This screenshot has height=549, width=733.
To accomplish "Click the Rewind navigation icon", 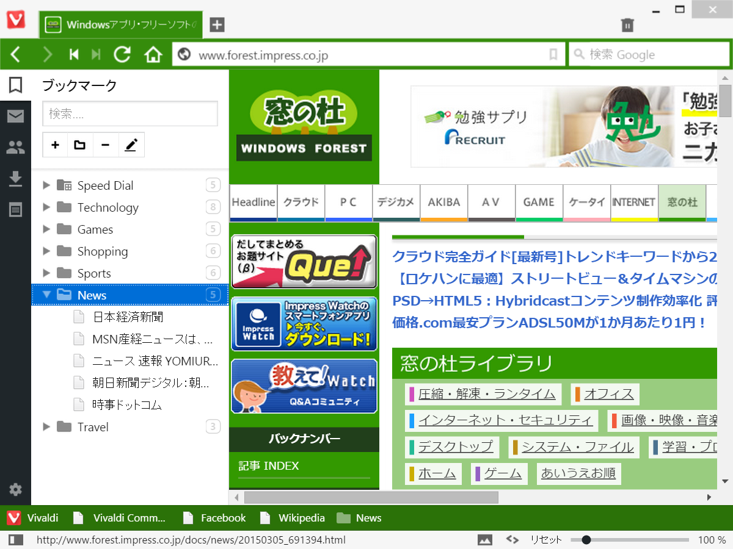I will (73, 54).
